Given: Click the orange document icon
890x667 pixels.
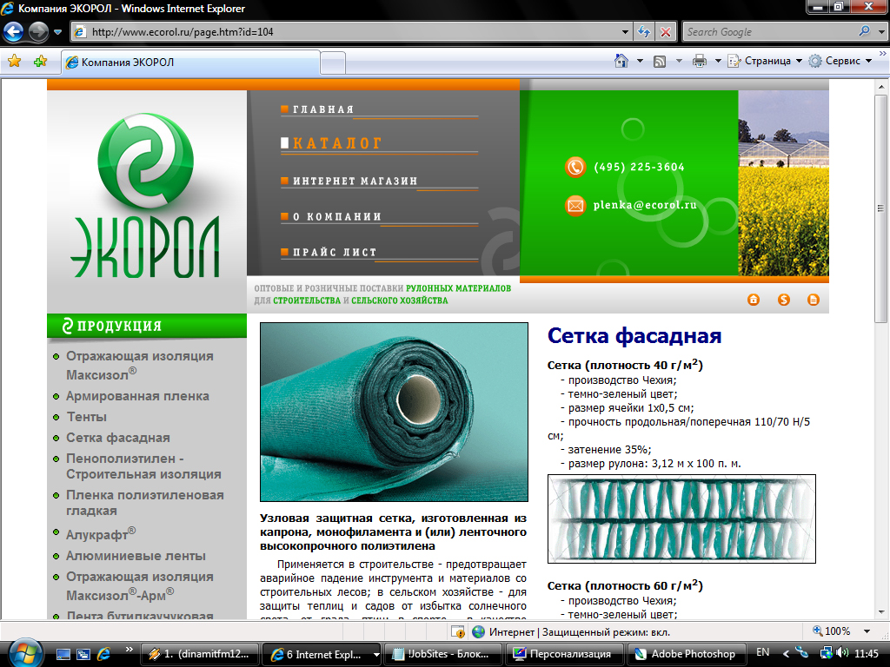Looking at the screenshot, I should 813,299.
